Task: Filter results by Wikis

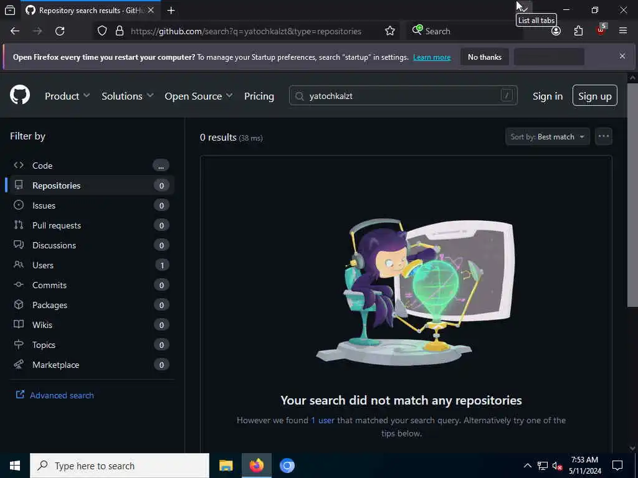Action: (90, 325)
